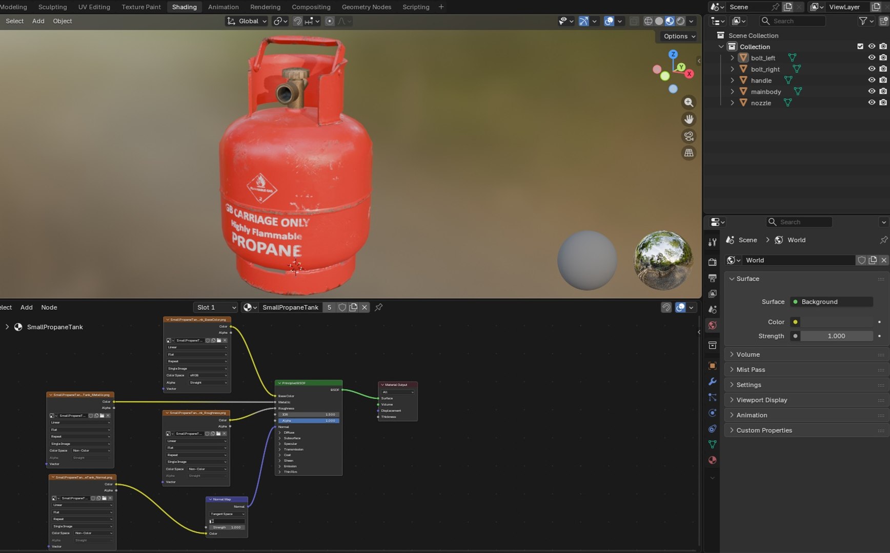This screenshot has width=890, height=553.
Task: Duplicate the SmallPropaneTank material
Action: click(353, 307)
